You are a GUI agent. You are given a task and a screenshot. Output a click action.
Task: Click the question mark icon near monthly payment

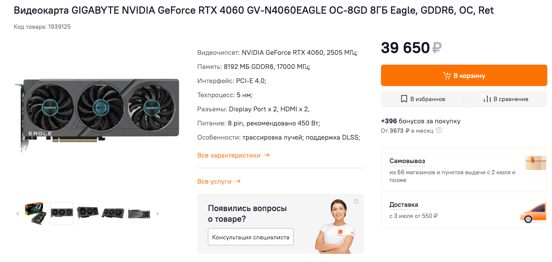439,131
